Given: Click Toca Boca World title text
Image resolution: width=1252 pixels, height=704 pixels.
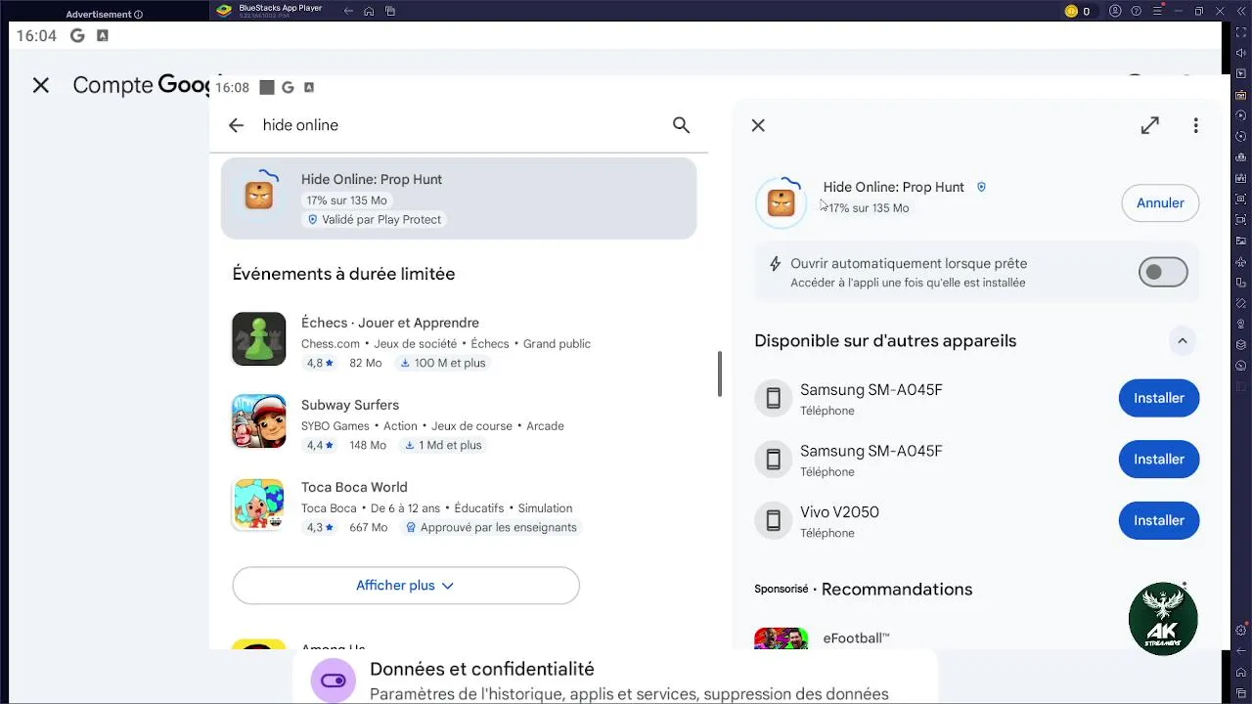Looking at the screenshot, I should coord(354,487).
